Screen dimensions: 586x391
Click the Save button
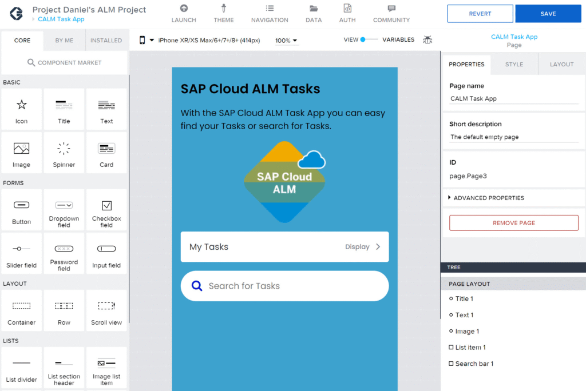548,14
